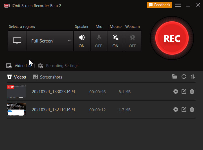Minimize the IObit Screen Recorder window
203x150 pixels.
pos(188,6)
